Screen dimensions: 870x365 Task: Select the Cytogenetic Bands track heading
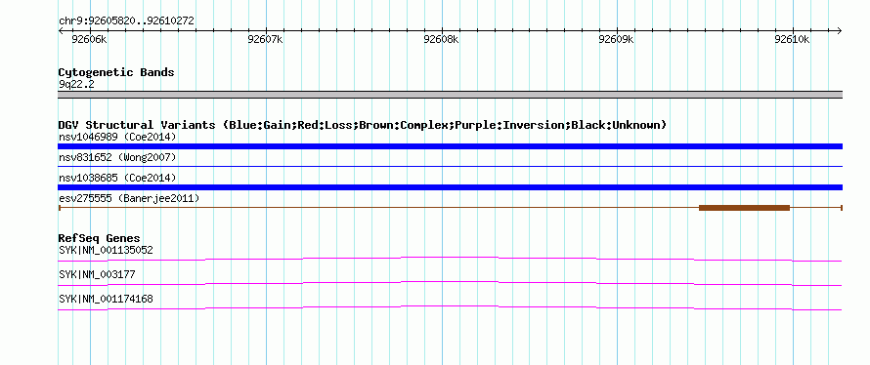(x=116, y=72)
